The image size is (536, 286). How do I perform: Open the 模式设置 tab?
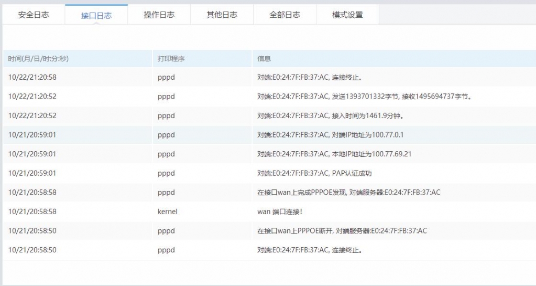point(347,15)
